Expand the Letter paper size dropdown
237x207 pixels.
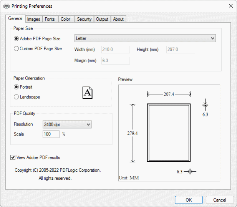[145, 38]
